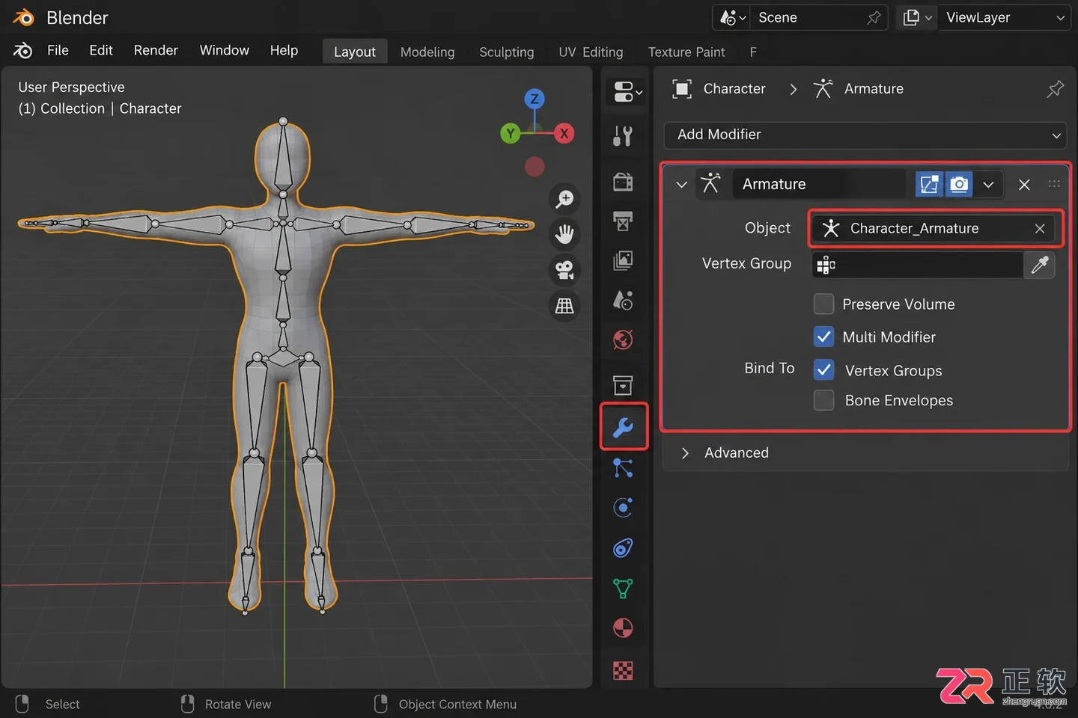
Task: Open the View Layer properties tab
Action: (x=623, y=260)
